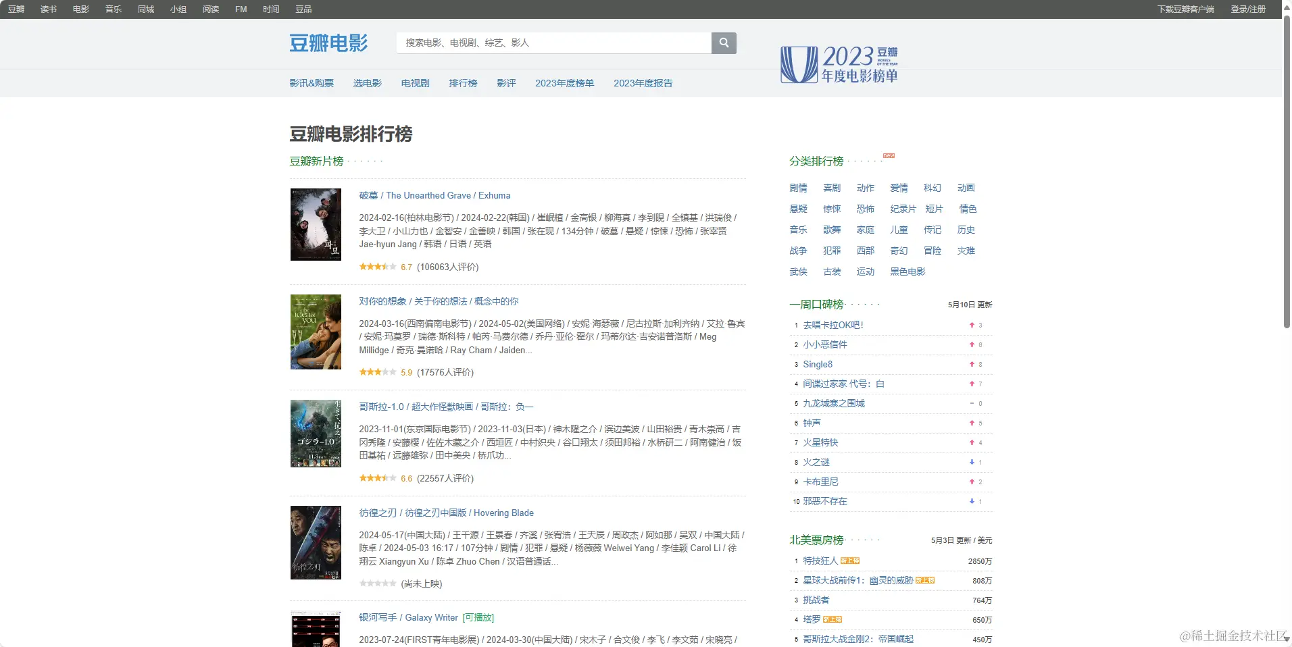Image resolution: width=1292 pixels, height=647 pixels.
Task: Select 音乐 in the top navigation bar
Action: click(113, 9)
